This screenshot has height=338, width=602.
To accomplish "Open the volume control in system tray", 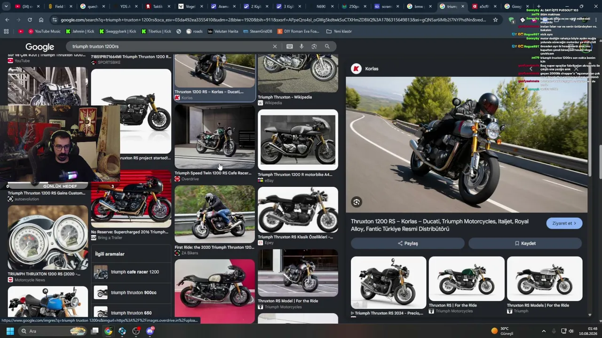I will pyautogui.click(x=571, y=331).
